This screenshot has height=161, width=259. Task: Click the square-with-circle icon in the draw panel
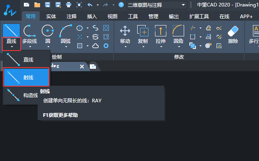click(106, 28)
